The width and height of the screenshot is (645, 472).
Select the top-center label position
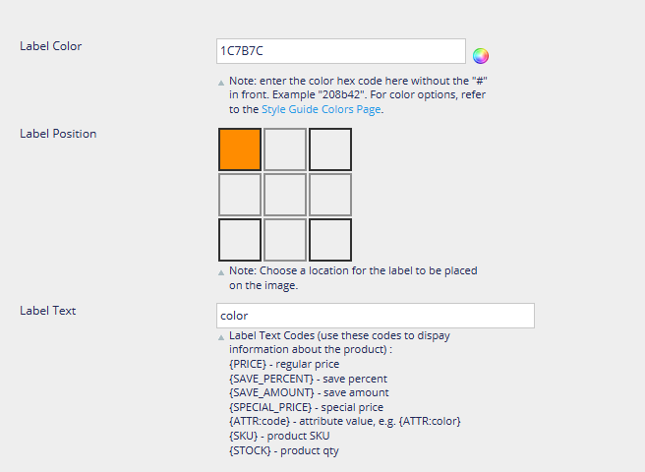(x=285, y=149)
